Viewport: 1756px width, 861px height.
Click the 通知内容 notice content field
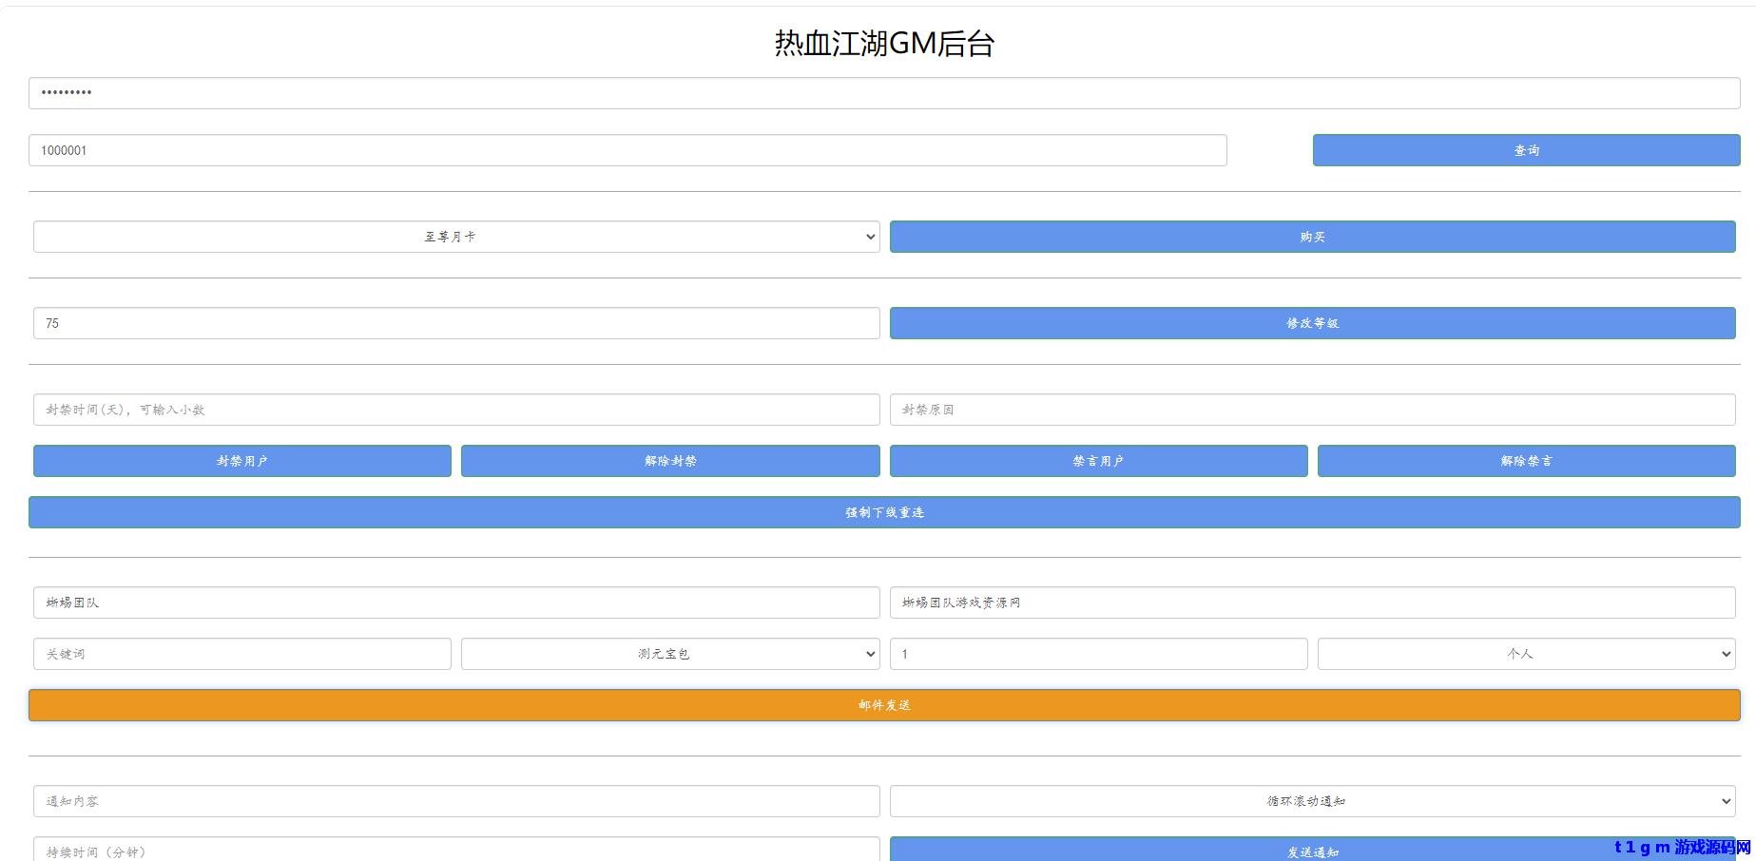(x=456, y=801)
